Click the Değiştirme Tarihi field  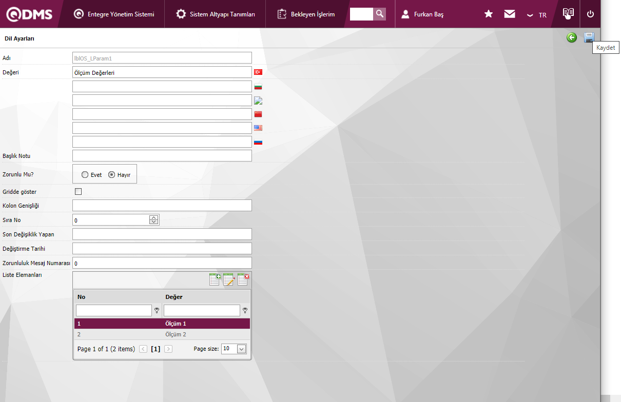pyautogui.click(x=162, y=249)
